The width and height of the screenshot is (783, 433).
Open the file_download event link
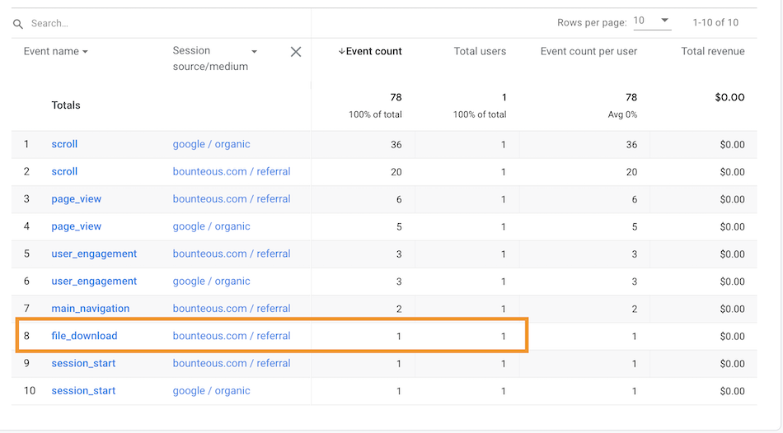tap(84, 336)
